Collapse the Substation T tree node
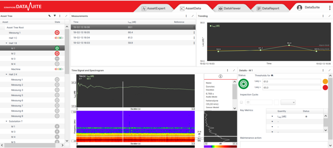Image resolution: width=333 pixels, height=148 pixels. click(6, 121)
